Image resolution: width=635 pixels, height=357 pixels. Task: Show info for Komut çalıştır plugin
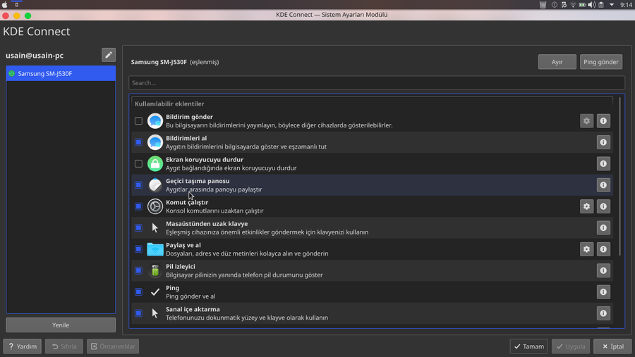[x=603, y=206]
